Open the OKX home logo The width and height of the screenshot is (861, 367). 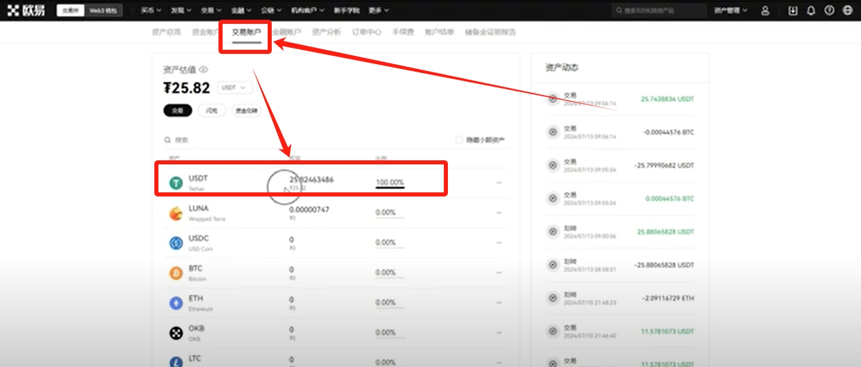pos(27,10)
